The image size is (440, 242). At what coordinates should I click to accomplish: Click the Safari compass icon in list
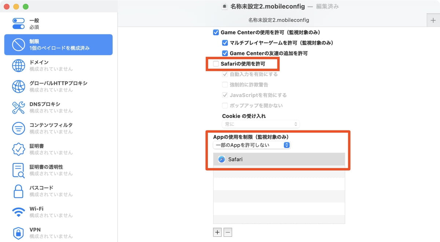point(222,159)
